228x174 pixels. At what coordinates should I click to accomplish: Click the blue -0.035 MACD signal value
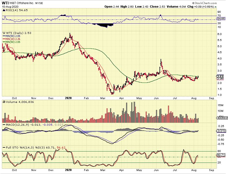pos(47,125)
